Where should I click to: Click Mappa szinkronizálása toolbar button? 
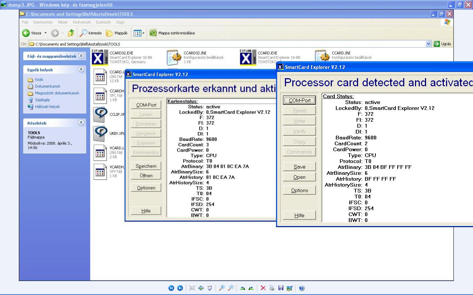pos(172,33)
